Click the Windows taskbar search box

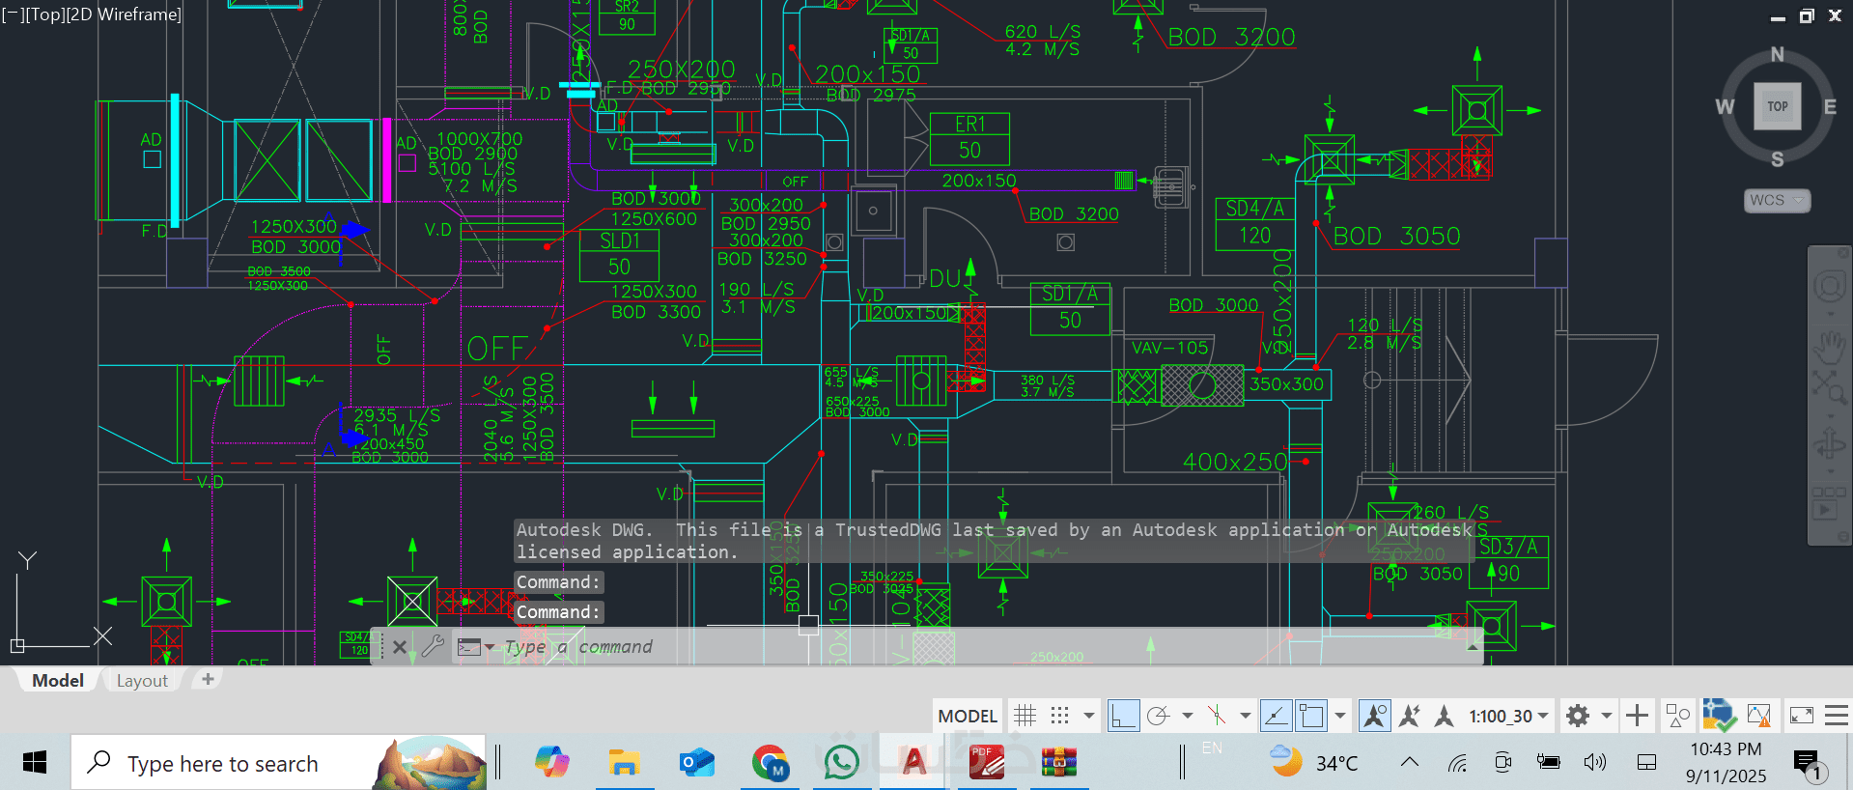coord(278,763)
